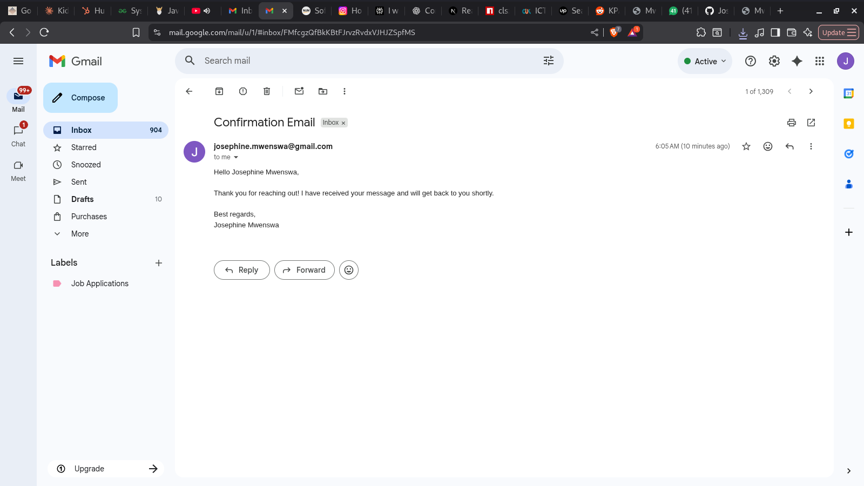The image size is (864, 486).
Task: Switch to the YouTube browser tab
Action: [195, 10]
